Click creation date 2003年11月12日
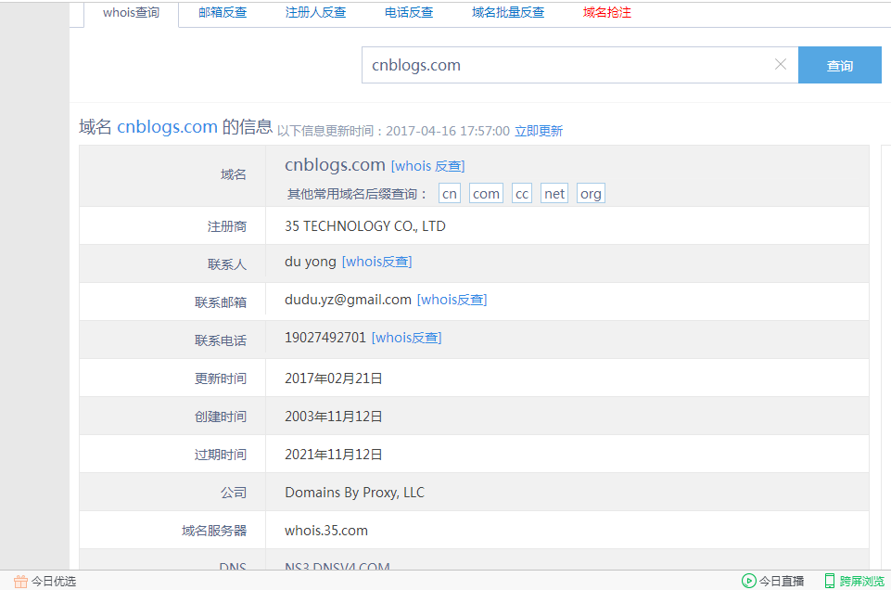Screen dimensions: 891x590 click(334, 417)
